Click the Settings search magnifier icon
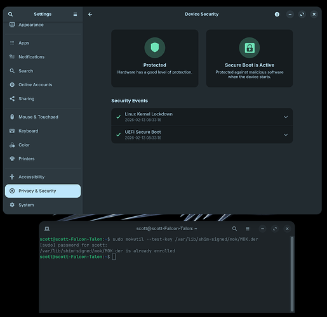 tap(10, 14)
